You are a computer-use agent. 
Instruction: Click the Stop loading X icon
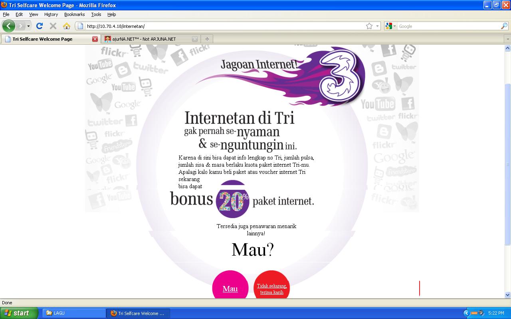53,26
